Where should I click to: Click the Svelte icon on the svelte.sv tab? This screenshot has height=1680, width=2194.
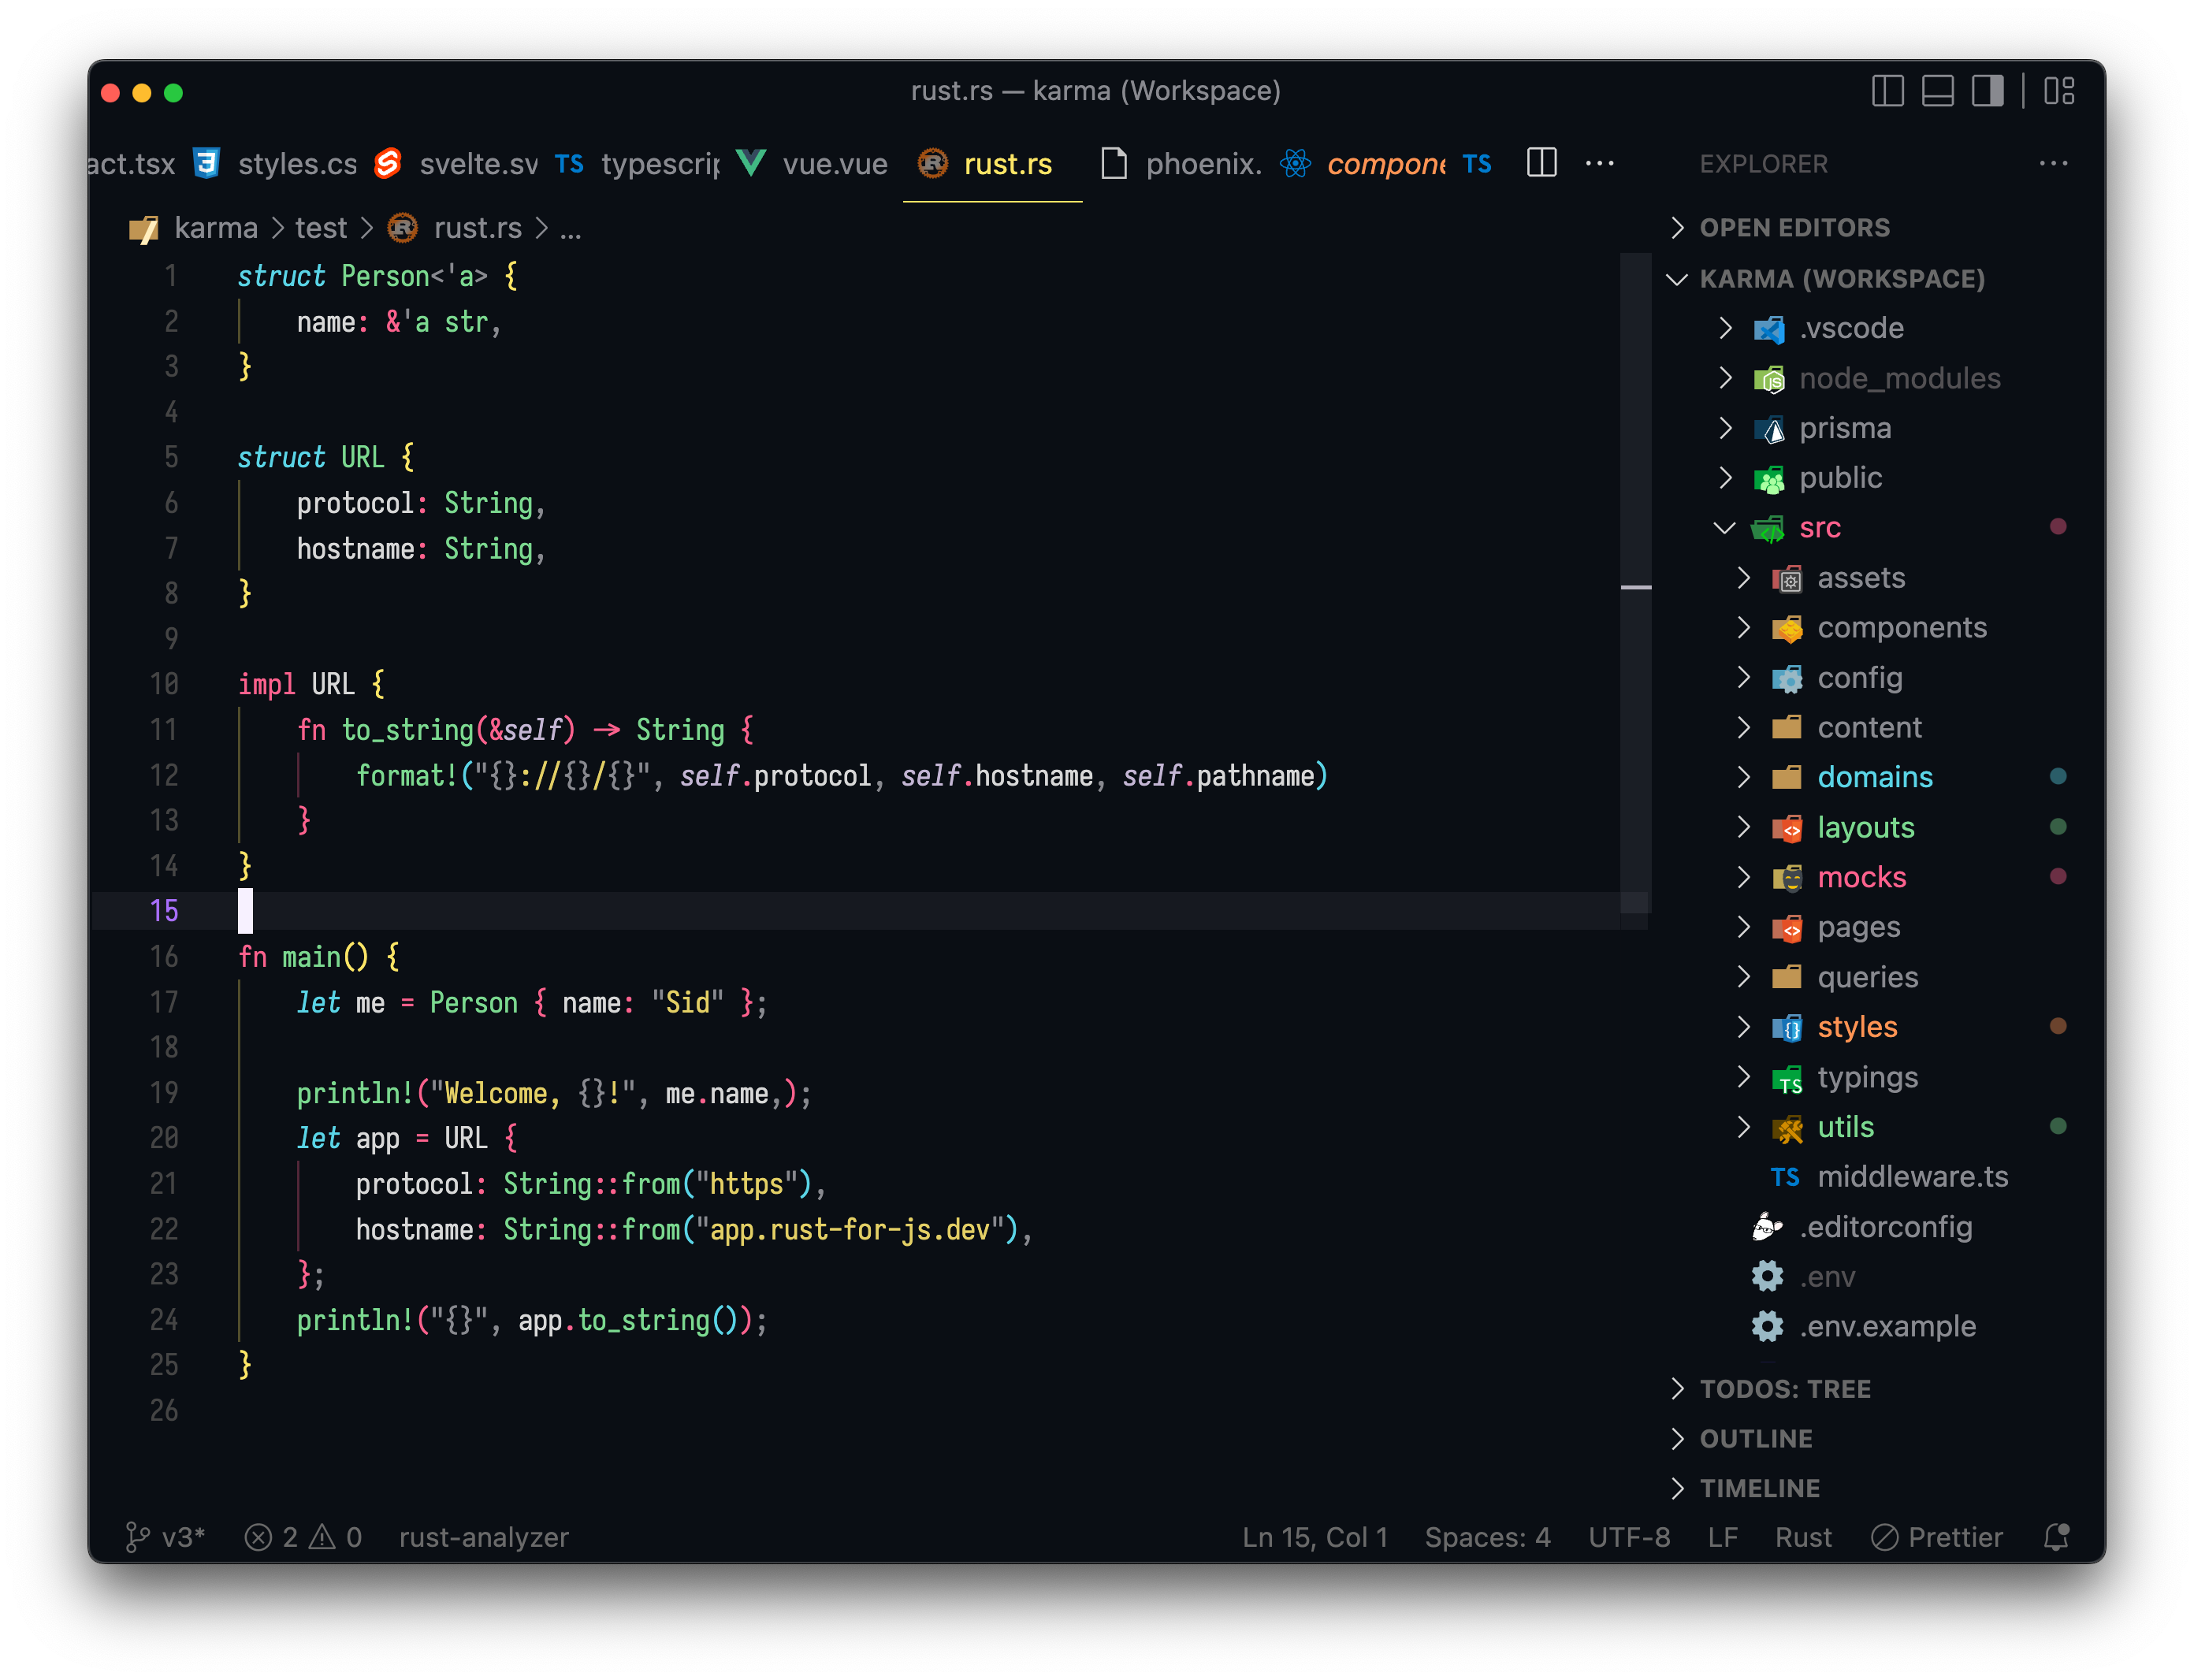pos(389,164)
